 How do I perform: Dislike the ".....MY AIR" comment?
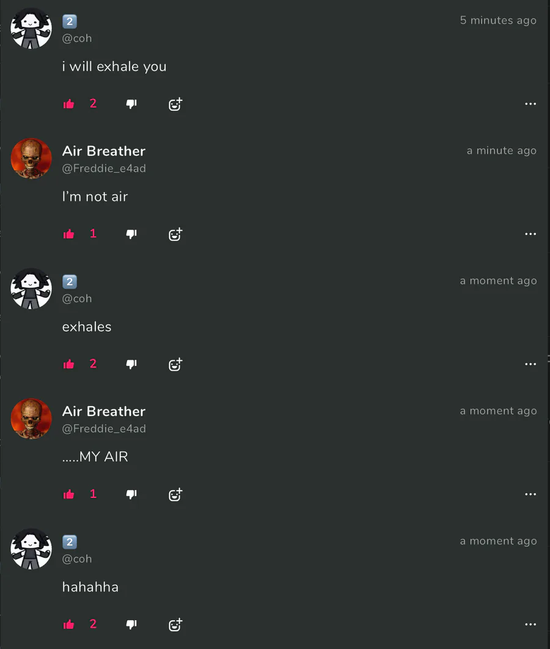tap(131, 494)
